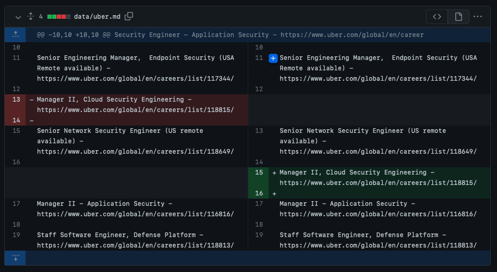Click right line number 11 beside plus button
The height and width of the screenshot is (272, 497).
(x=259, y=58)
